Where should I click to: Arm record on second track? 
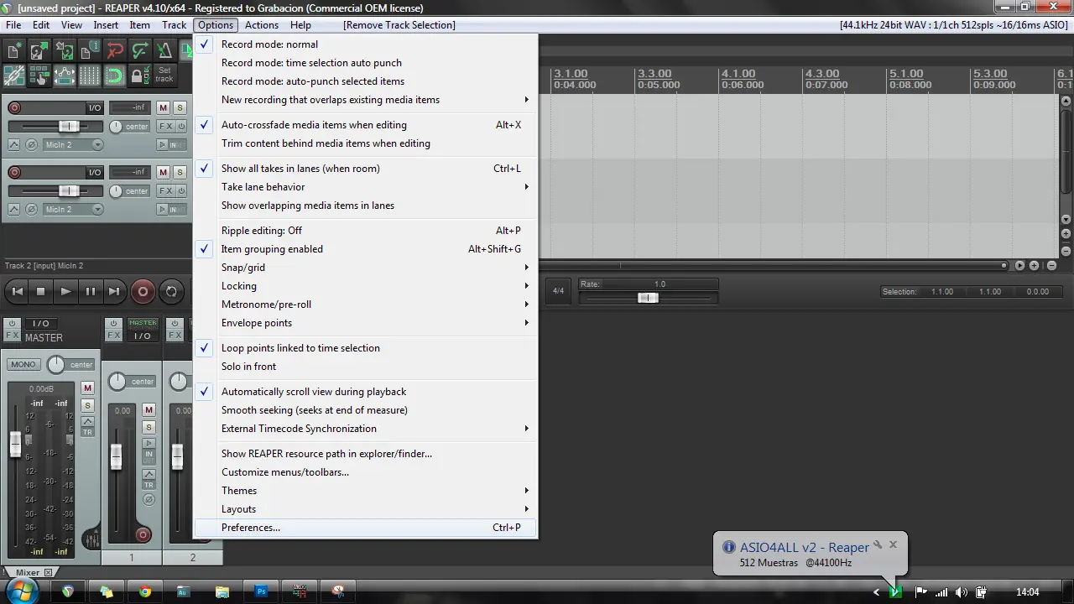click(14, 172)
